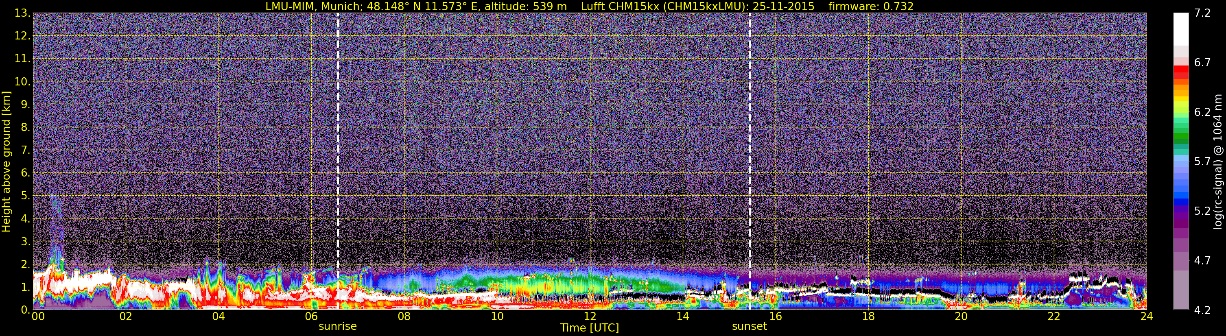Click the height tick label '2.'
This screenshot has height=336, width=1226.
tap(25, 264)
